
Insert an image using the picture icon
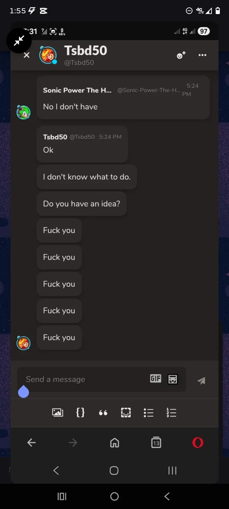click(x=58, y=412)
